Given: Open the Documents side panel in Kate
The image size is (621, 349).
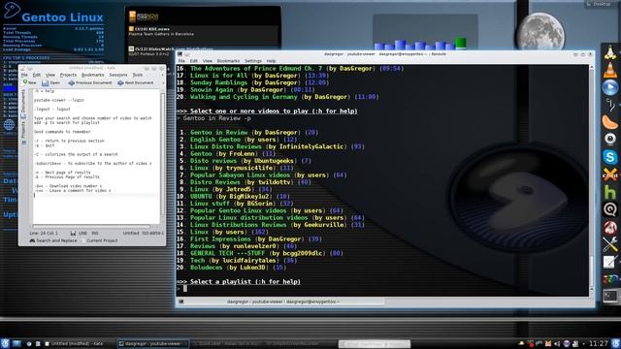Looking at the screenshot, I should [x=23, y=105].
